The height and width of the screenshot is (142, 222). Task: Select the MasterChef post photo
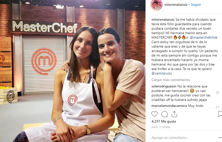[73, 71]
